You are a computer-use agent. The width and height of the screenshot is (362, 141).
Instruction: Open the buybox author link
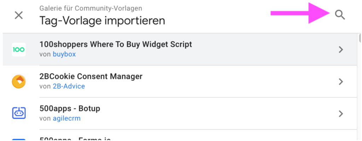(x=64, y=54)
